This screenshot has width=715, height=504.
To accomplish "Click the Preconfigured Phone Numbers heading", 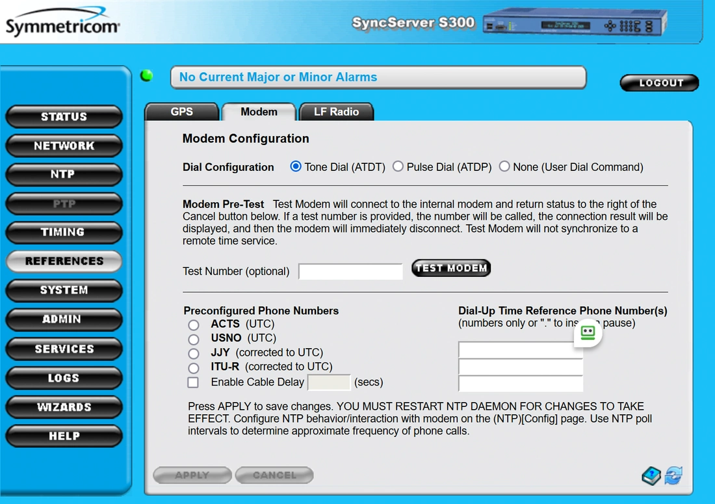I will coord(261,311).
